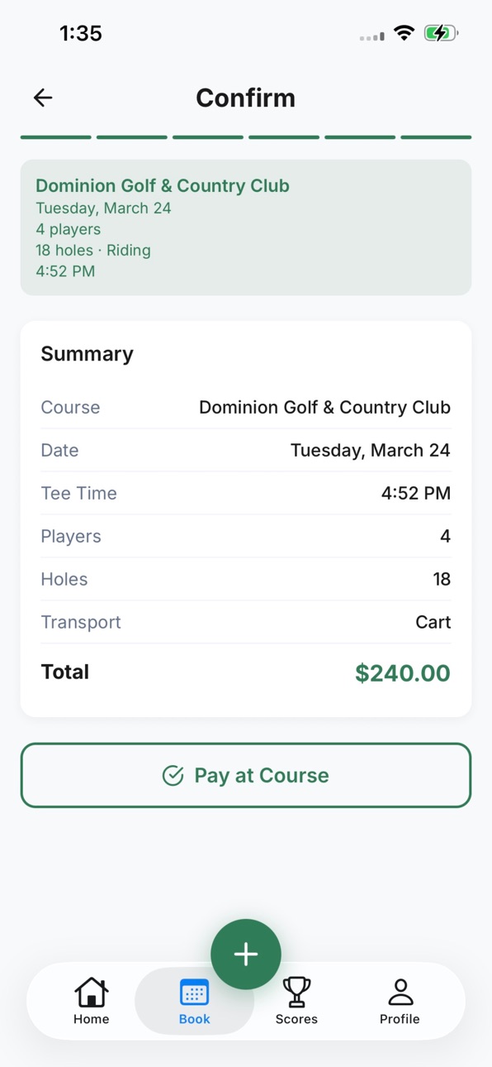The width and height of the screenshot is (492, 1067).
Task: Select the last progress step segment
Action: tap(436, 137)
